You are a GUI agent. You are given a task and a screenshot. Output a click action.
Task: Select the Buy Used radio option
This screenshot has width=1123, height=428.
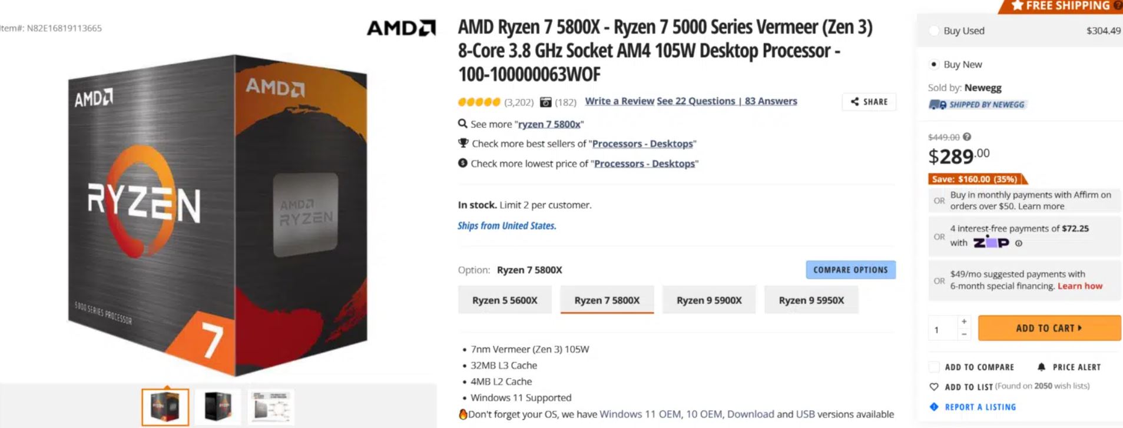point(934,31)
